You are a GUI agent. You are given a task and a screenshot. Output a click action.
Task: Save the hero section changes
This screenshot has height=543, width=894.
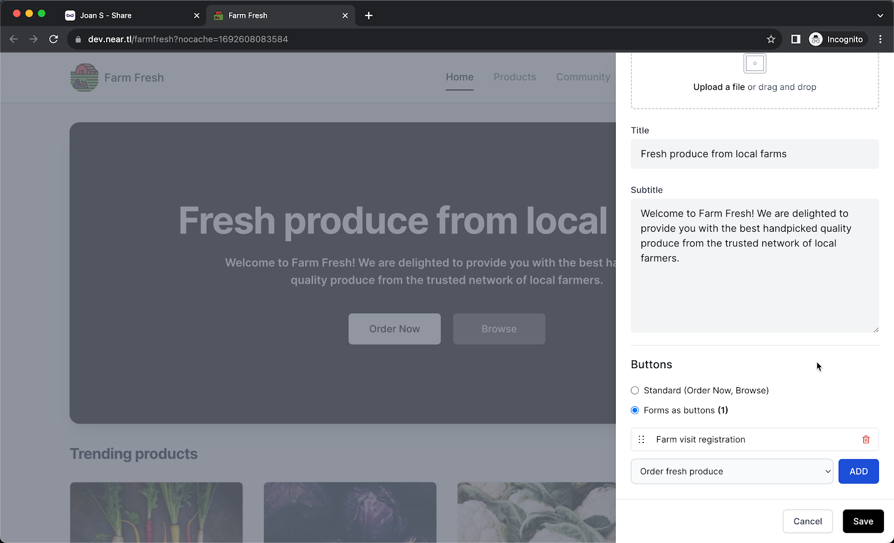[x=863, y=521]
